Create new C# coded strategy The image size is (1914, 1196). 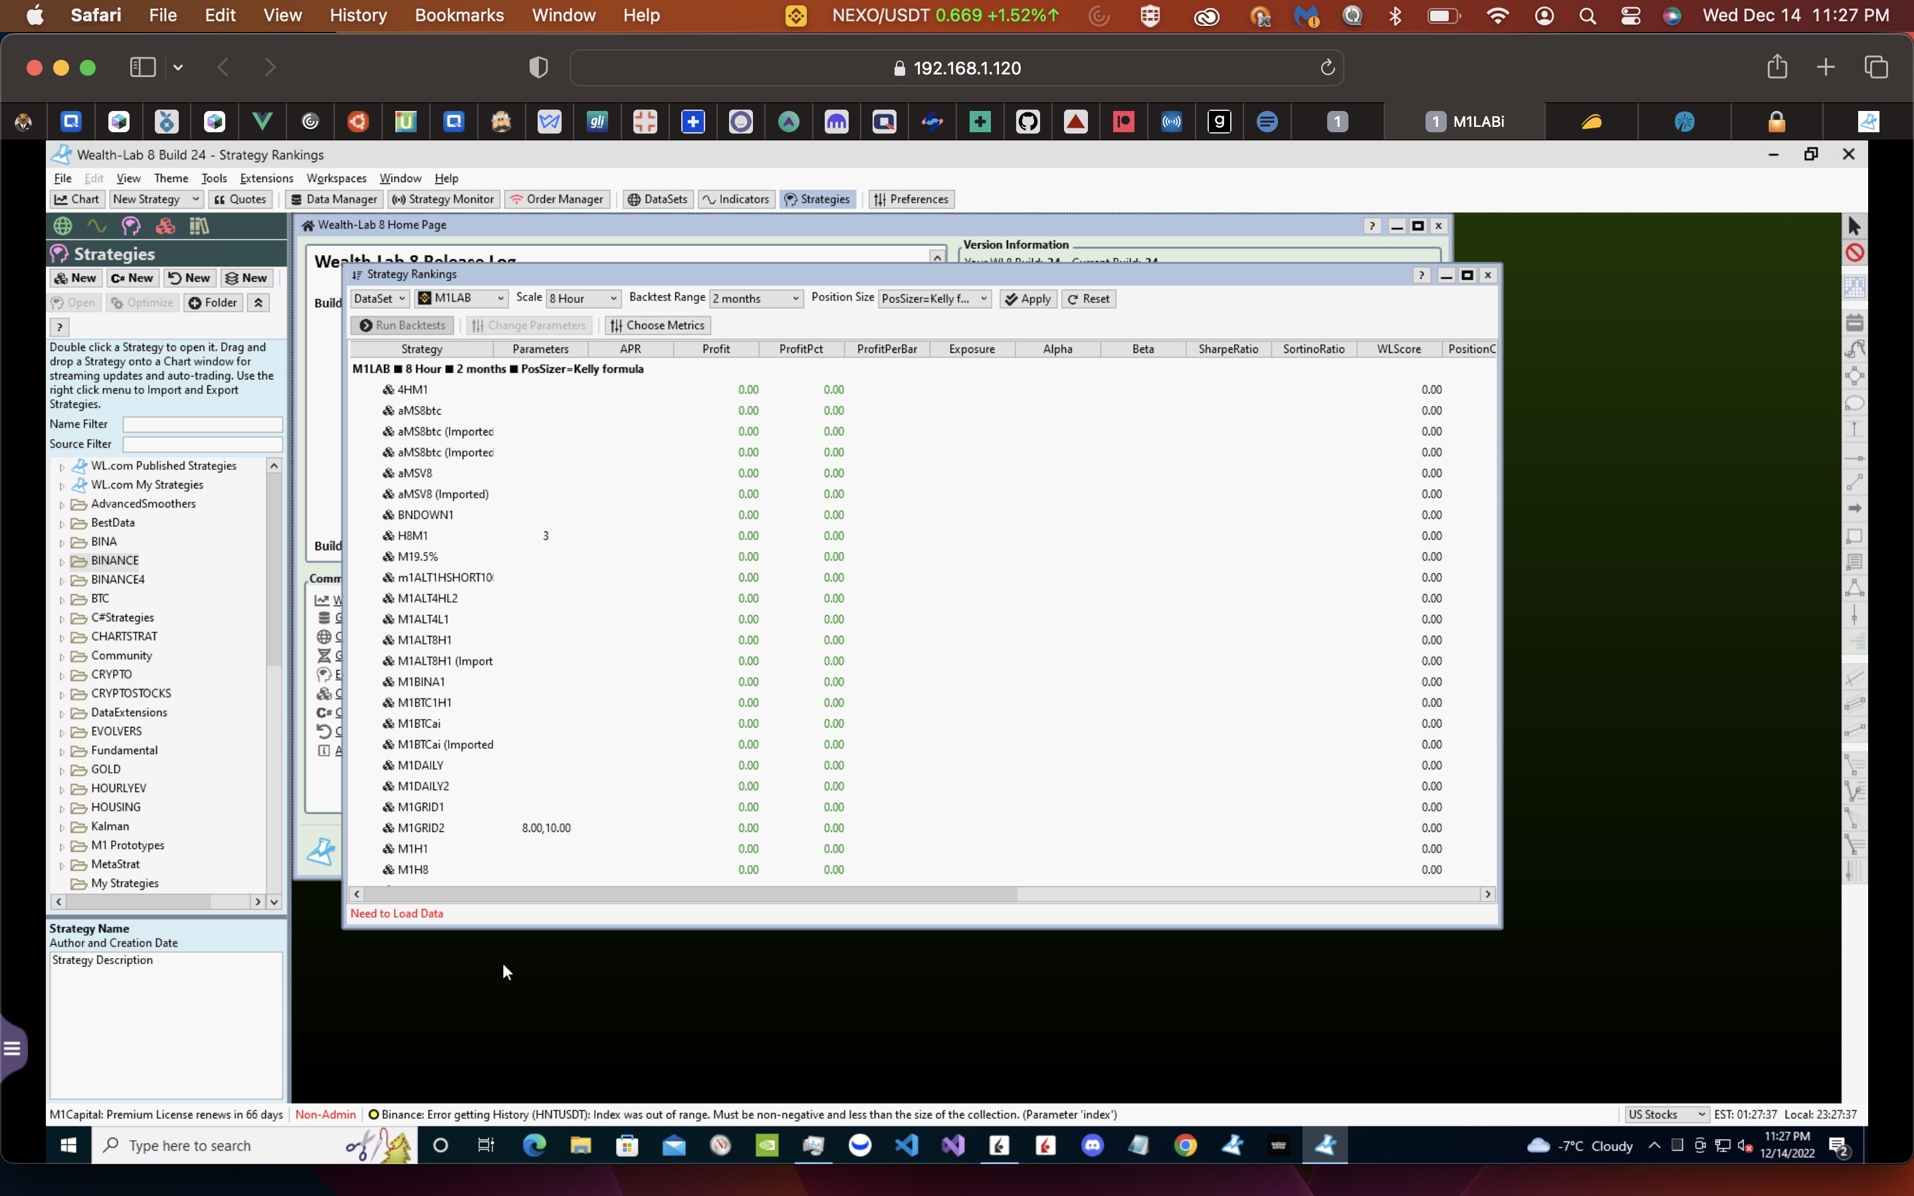click(132, 278)
